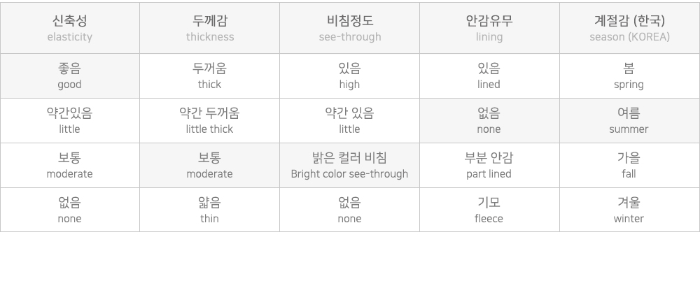Select the elasticity 'good' cell
700x302 pixels.
coord(70,76)
